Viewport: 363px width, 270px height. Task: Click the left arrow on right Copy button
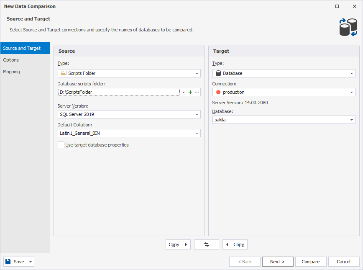point(227,244)
